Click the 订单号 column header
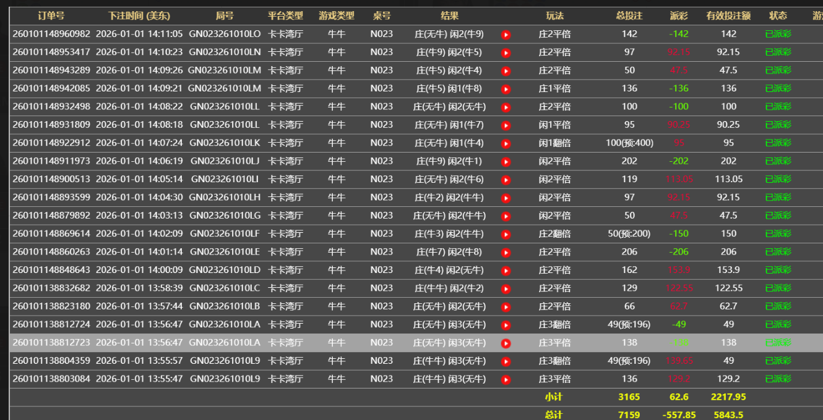The width and height of the screenshot is (823, 420). pos(51,15)
